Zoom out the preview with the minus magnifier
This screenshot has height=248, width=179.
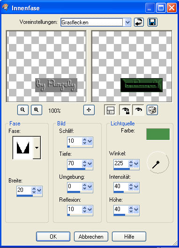click(23, 110)
